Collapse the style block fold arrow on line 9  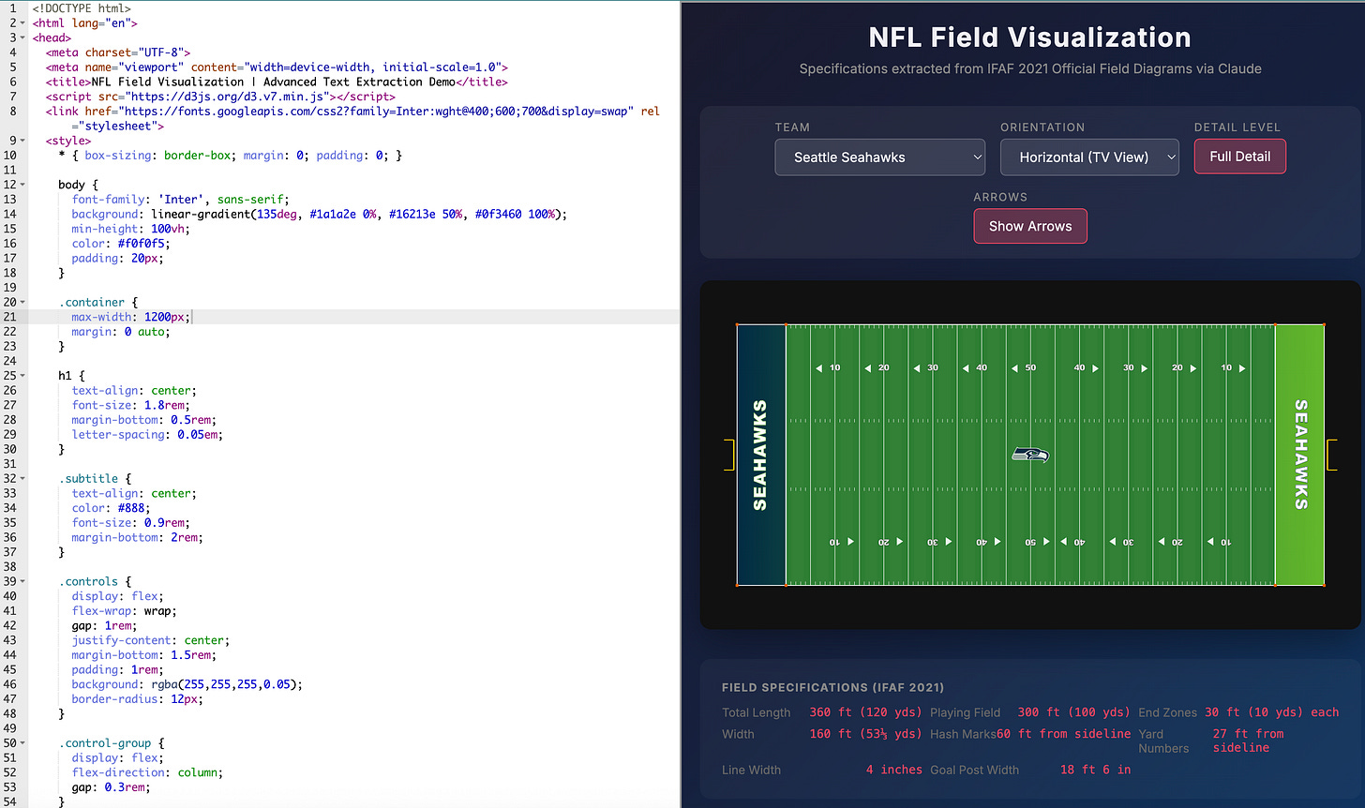click(22, 141)
